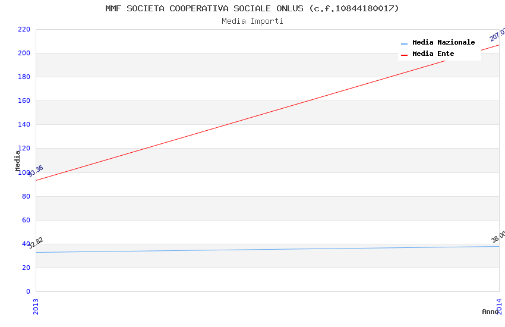Image resolution: width=505 pixels, height=327 pixels.
Task: Click the Media Importi subtitle
Action: point(252,21)
